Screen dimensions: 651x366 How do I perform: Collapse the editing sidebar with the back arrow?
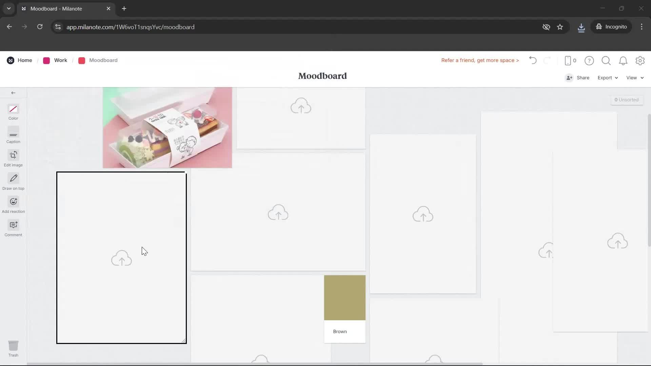13,93
